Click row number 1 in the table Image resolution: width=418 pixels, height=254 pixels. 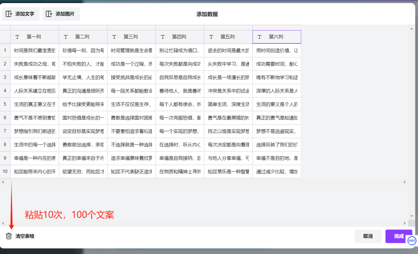[5, 50]
